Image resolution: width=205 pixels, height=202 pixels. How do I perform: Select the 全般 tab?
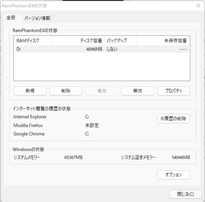coord(13,18)
